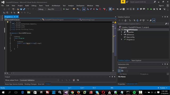Screen dimensions: 170x95
Task: Open the Main(string[] args) member dropdown
Action: pyautogui.click(x=97, y=20)
